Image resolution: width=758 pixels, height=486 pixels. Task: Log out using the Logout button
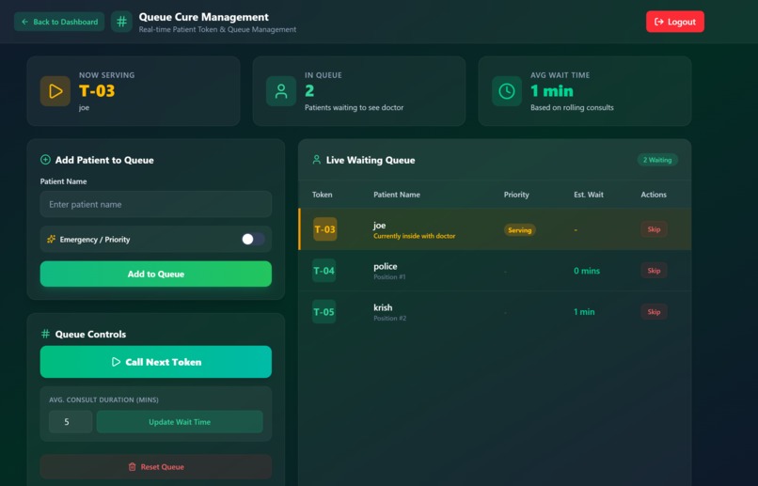click(675, 22)
